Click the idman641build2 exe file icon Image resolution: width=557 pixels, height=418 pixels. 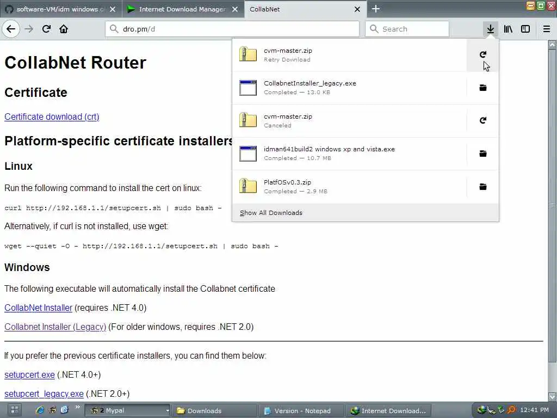click(248, 153)
